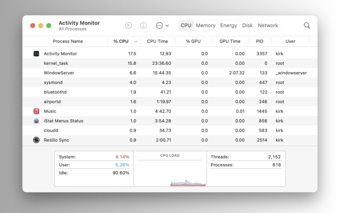Viewport: 340px width, 213px height.
Task: Sort by % GPU column header
Action: pos(193,41)
